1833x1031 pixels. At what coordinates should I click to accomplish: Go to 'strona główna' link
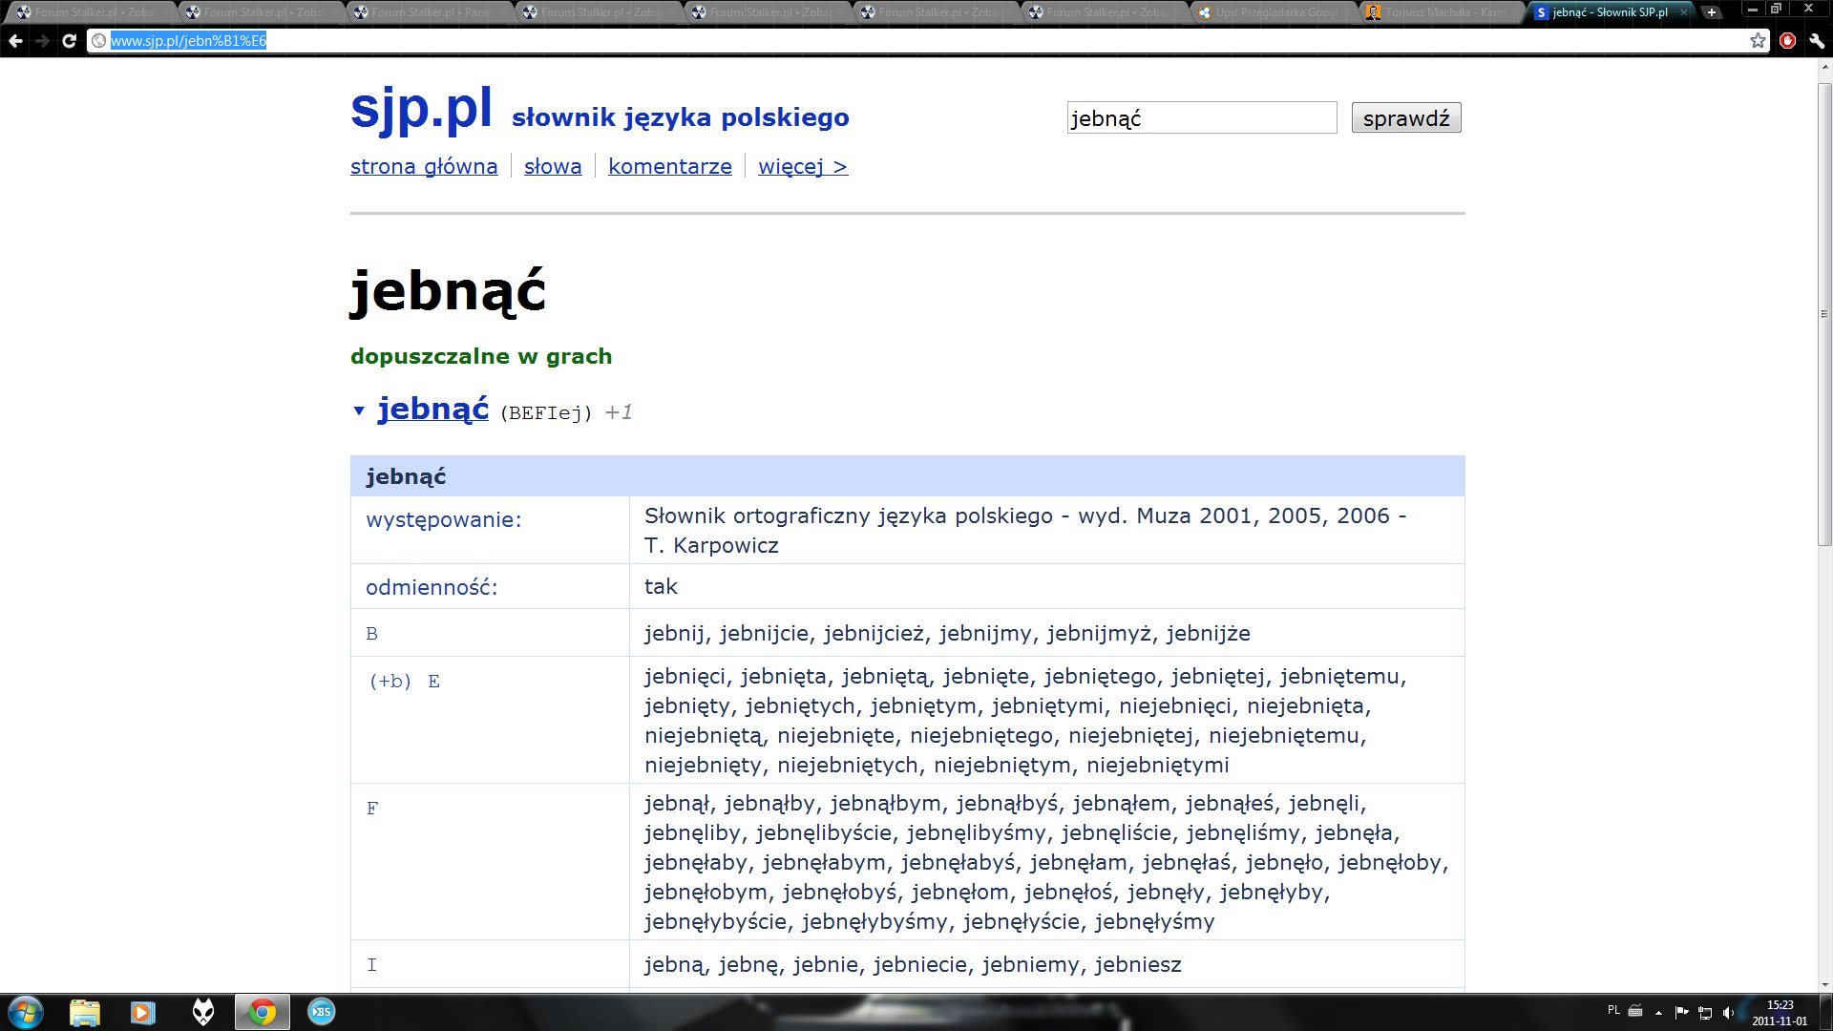point(424,166)
